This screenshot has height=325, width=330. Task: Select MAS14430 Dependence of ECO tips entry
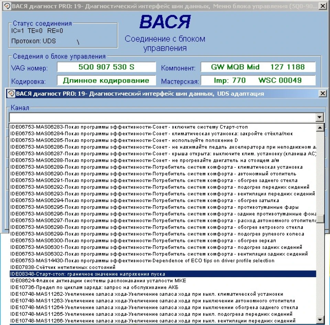point(163,261)
